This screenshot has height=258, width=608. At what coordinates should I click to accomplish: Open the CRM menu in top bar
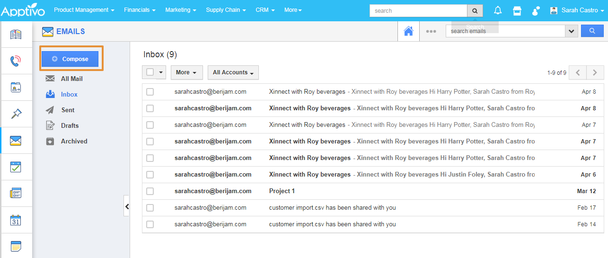(265, 10)
